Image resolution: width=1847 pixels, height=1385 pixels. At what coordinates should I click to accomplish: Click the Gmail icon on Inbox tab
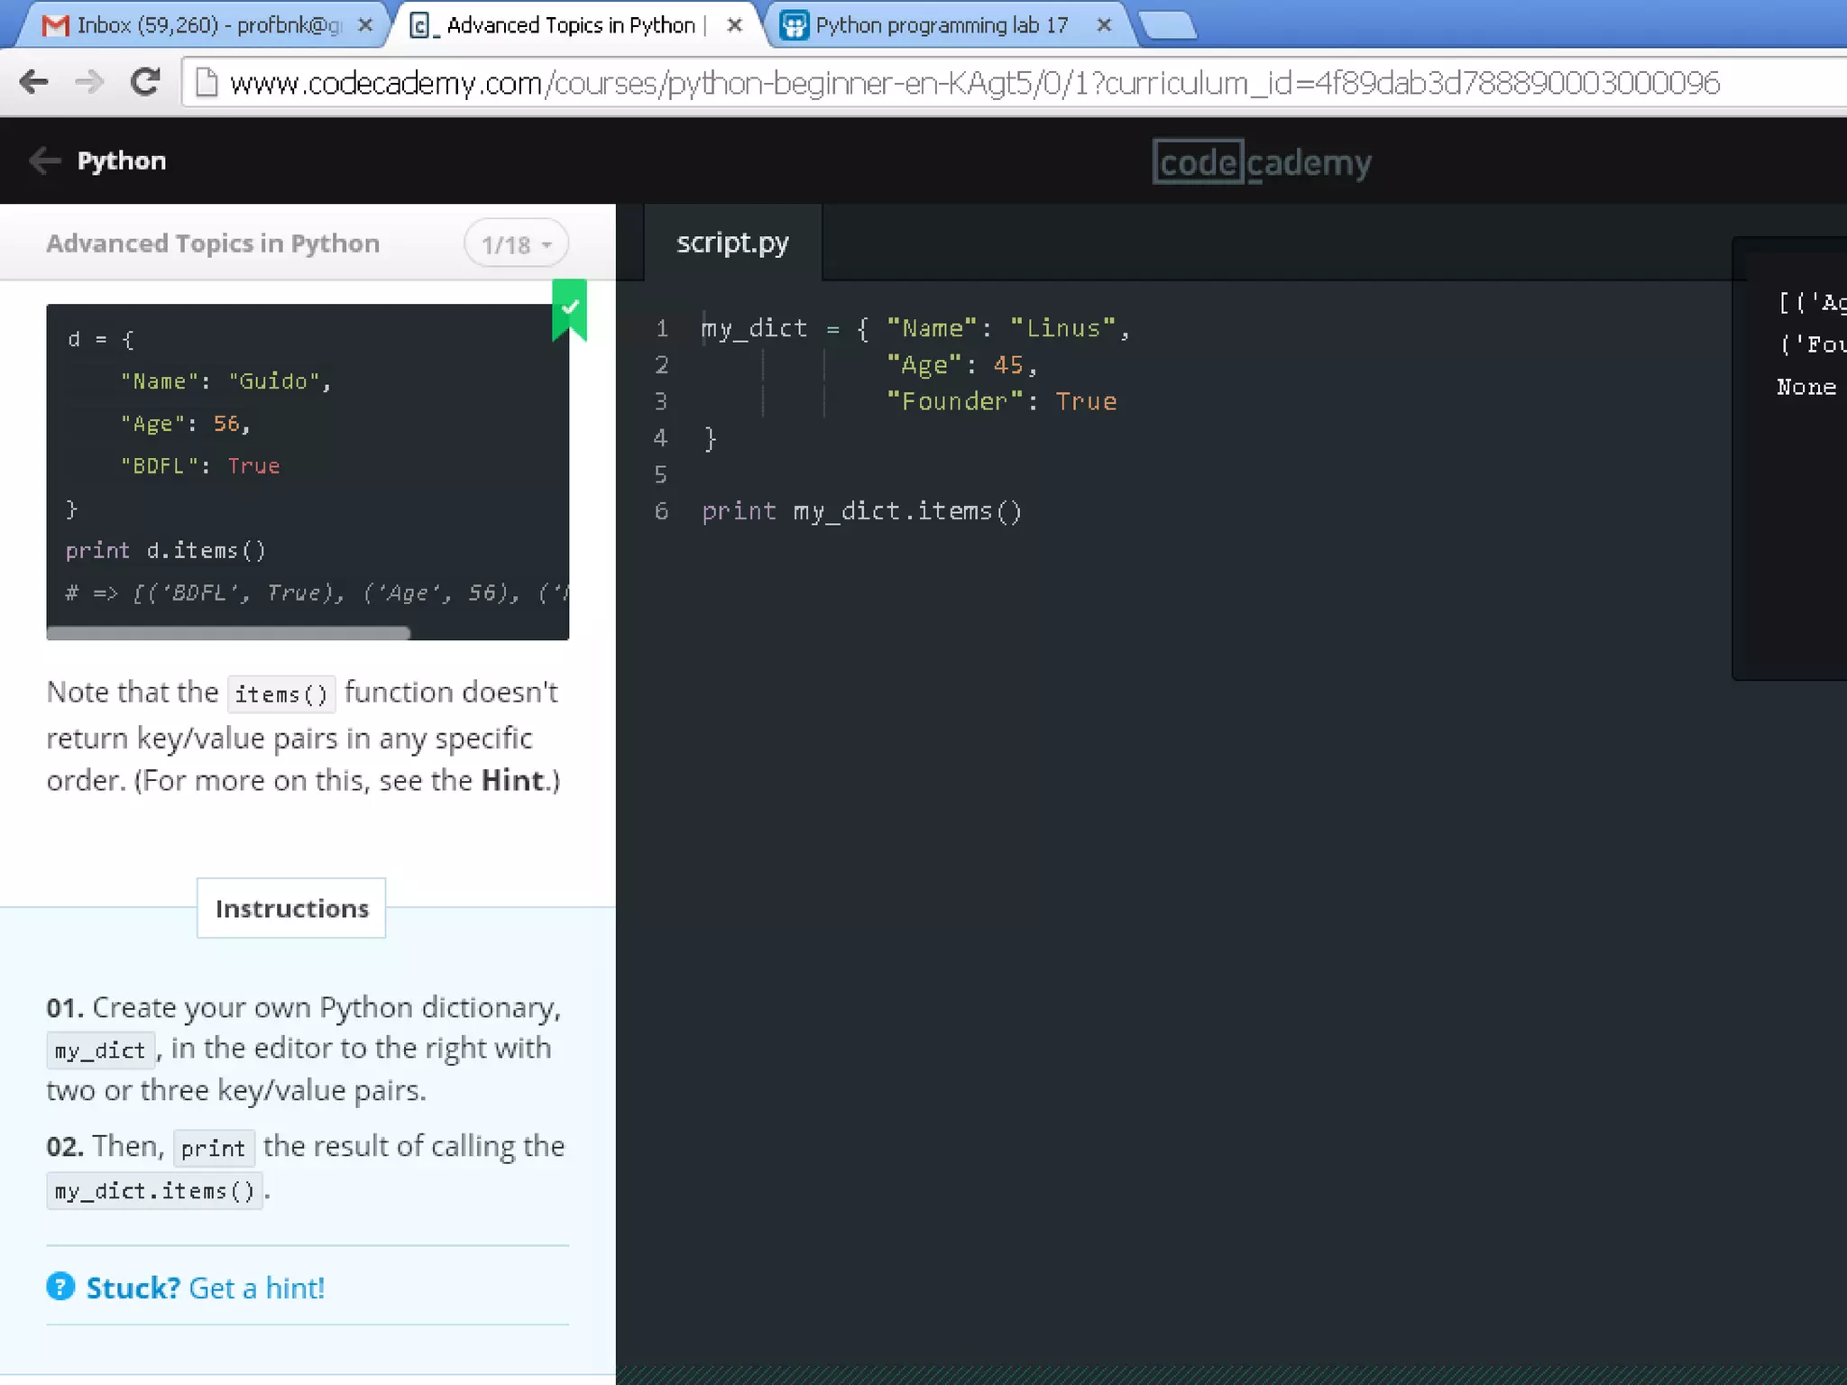(x=55, y=25)
